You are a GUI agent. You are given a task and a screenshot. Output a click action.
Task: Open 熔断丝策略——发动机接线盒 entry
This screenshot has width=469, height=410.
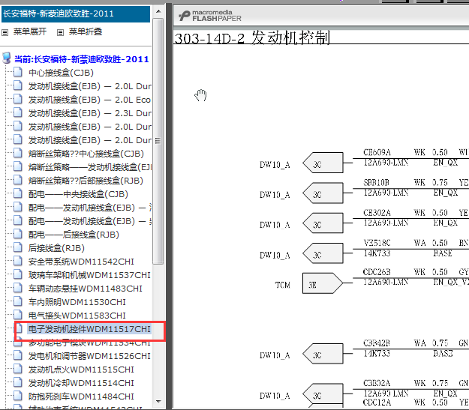click(90, 167)
